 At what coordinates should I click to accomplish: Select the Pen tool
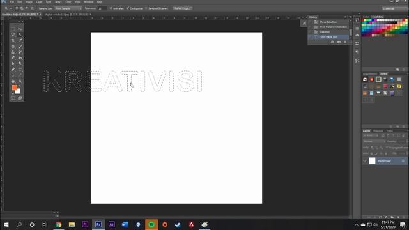(13, 70)
